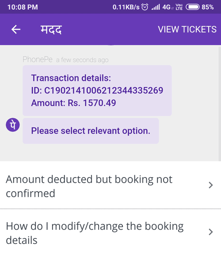This screenshot has height=254, width=221.
Task: Tap the VoLTE status icon
Action: click(179, 7)
